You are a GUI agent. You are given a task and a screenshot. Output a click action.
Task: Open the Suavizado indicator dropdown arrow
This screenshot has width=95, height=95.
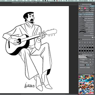tap(93, 65)
